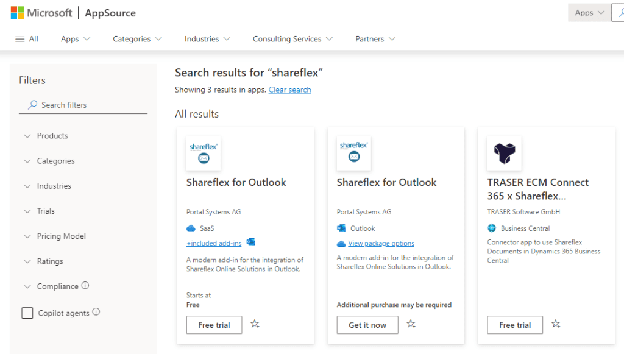The height and width of the screenshot is (354, 624).
Task: Expand the Trials filter section
Action: (39, 211)
